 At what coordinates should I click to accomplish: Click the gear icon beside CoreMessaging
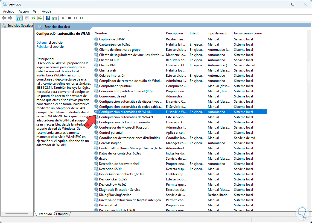[x=96, y=143]
